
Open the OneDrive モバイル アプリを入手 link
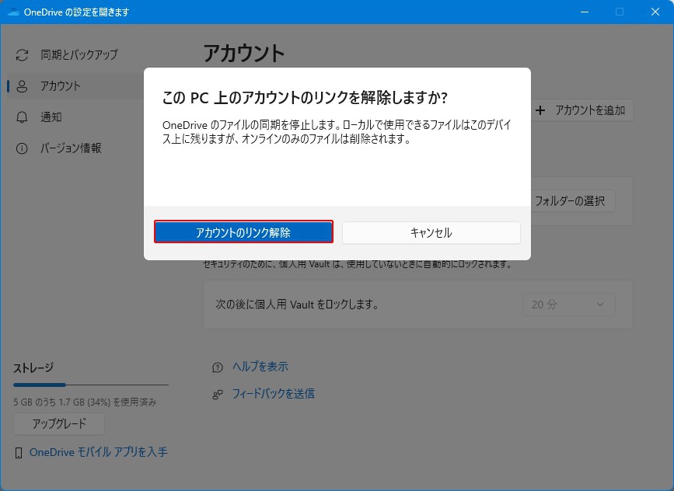coord(98,452)
